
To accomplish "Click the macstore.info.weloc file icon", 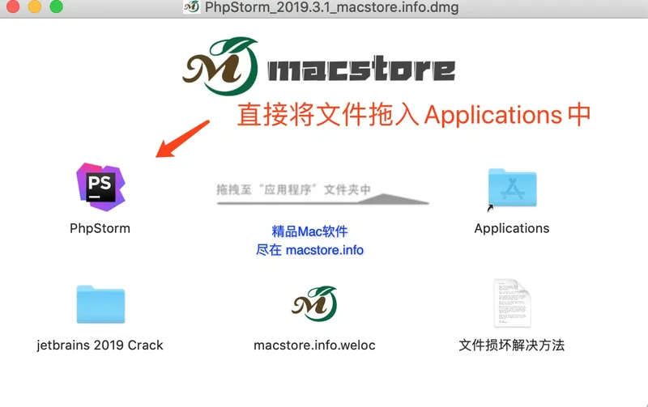I will (x=314, y=304).
